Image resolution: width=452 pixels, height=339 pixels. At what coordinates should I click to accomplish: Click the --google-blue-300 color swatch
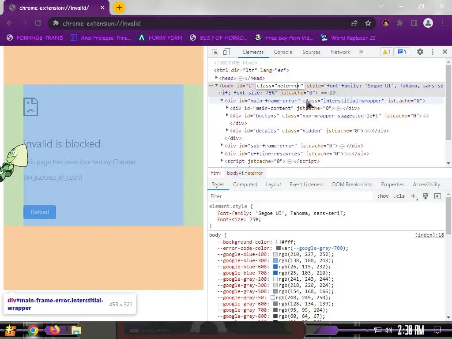275,260
